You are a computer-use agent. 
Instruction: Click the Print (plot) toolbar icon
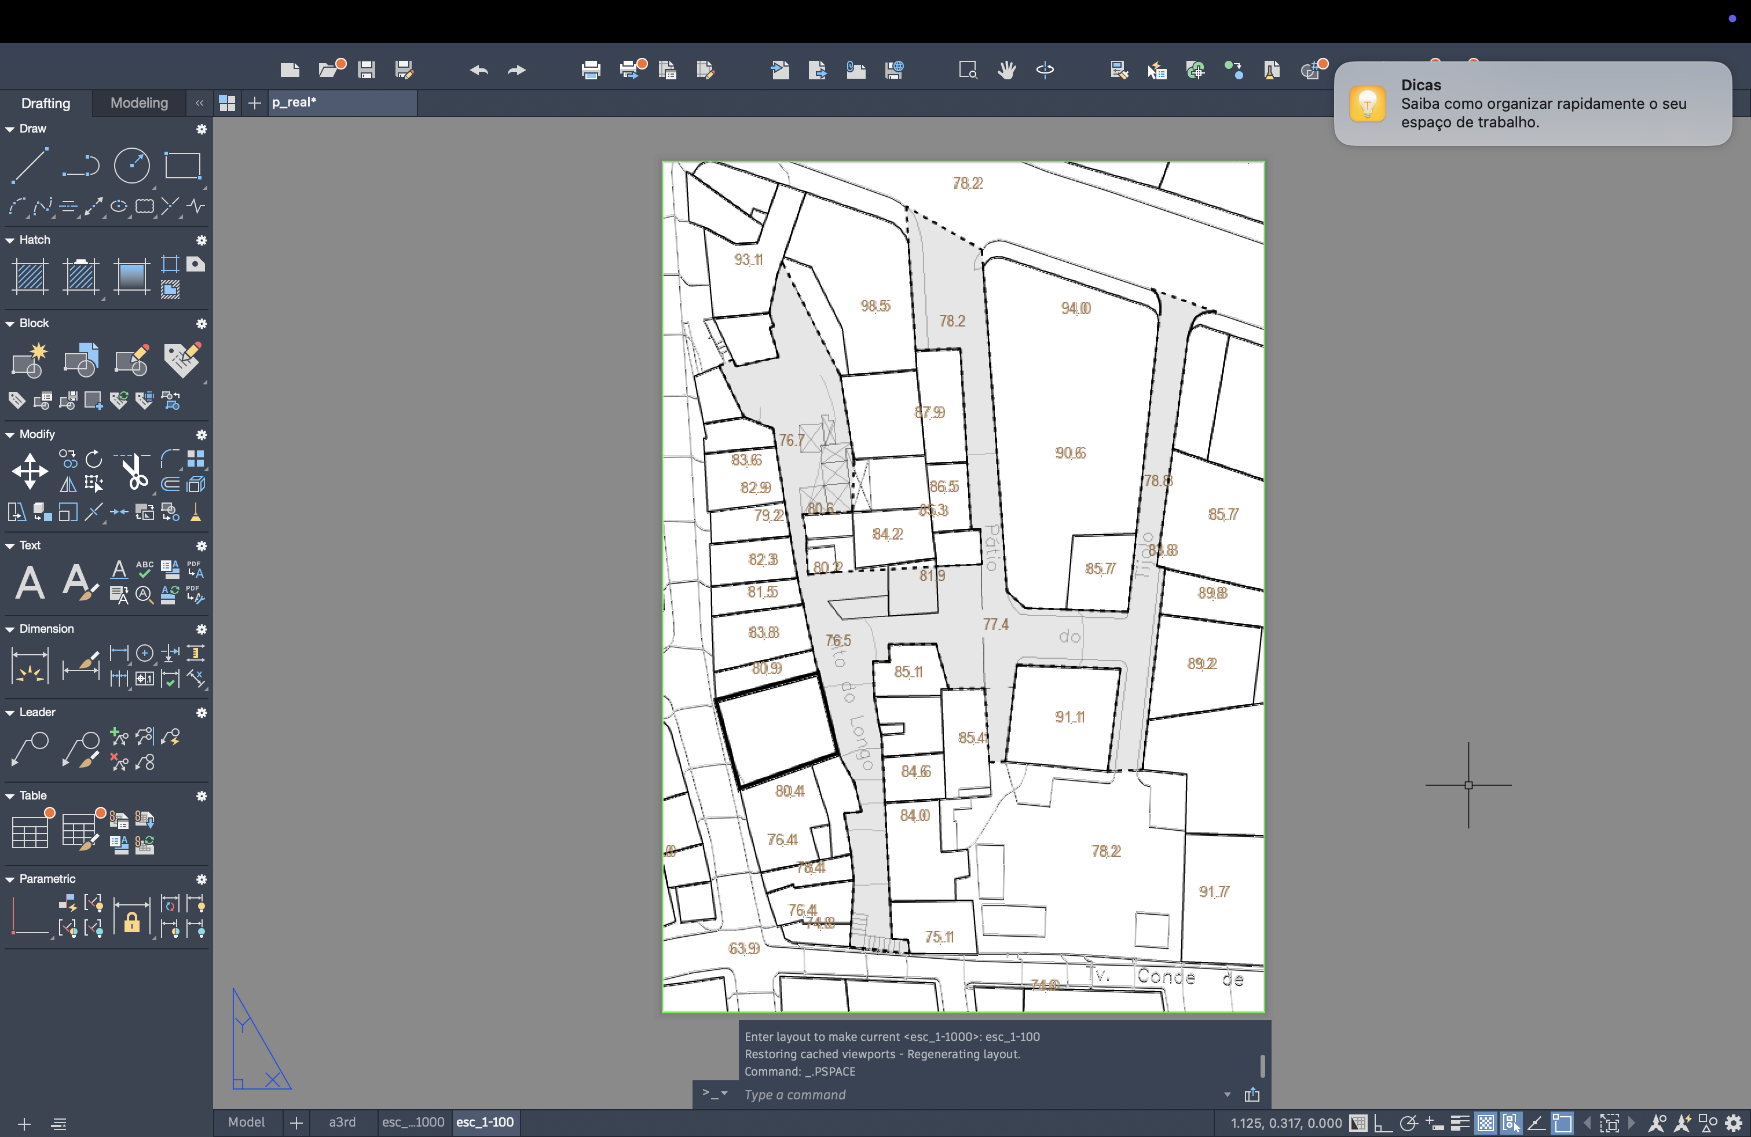(x=591, y=70)
